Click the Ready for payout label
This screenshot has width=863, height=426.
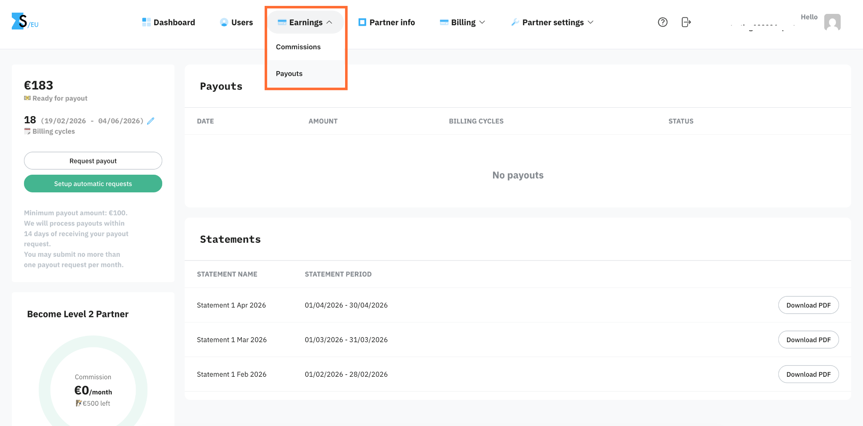click(x=60, y=98)
